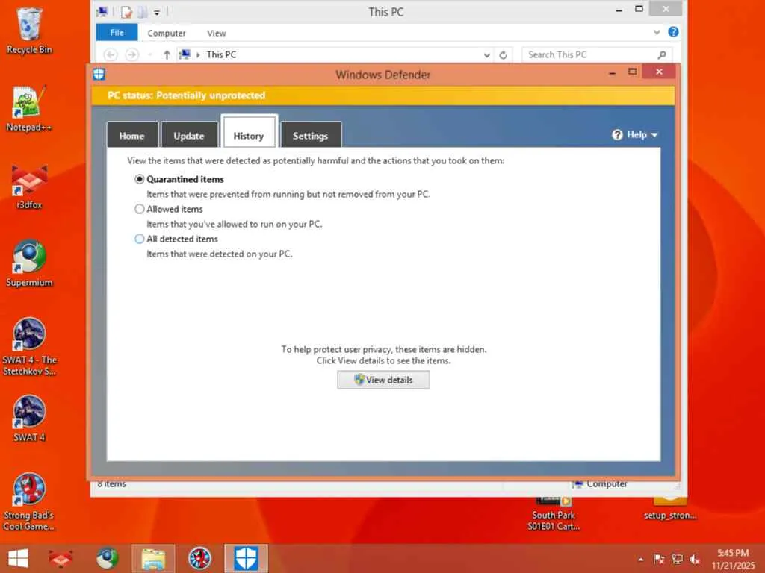Switch to the Home tab

click(131, 135)
